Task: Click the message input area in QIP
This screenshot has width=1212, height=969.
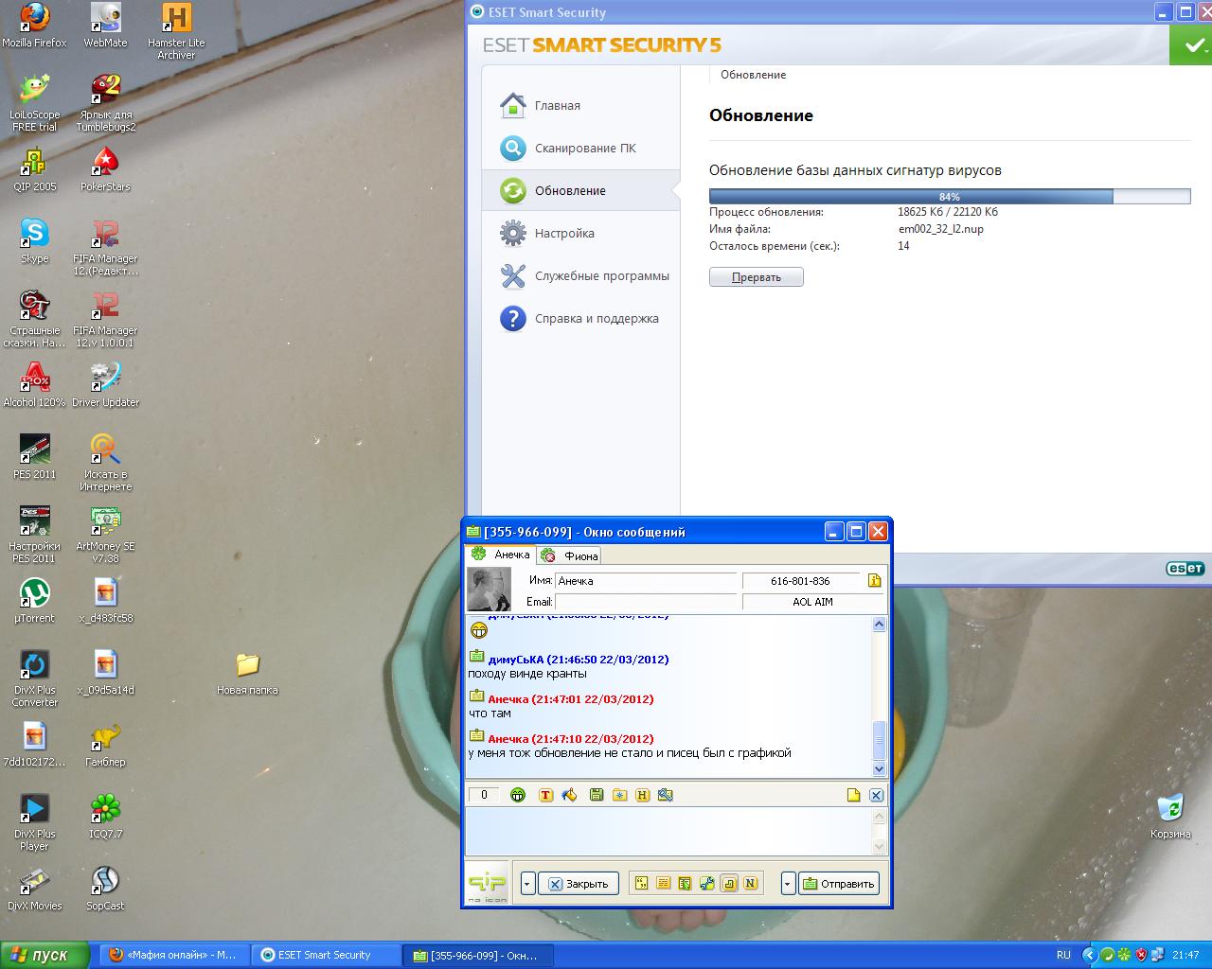Action: tap(668, 831)
